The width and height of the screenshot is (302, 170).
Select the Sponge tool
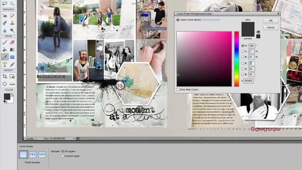[x=12, y=30]
